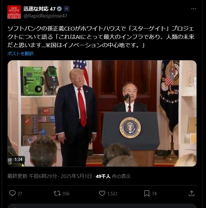
Task: Click the reply speech bubble icon
Action: 12,193
